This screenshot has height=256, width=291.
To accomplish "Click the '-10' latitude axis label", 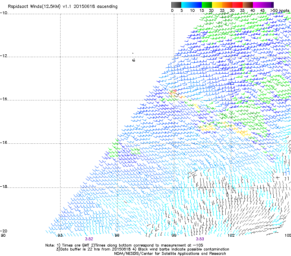I will point(4,13).
